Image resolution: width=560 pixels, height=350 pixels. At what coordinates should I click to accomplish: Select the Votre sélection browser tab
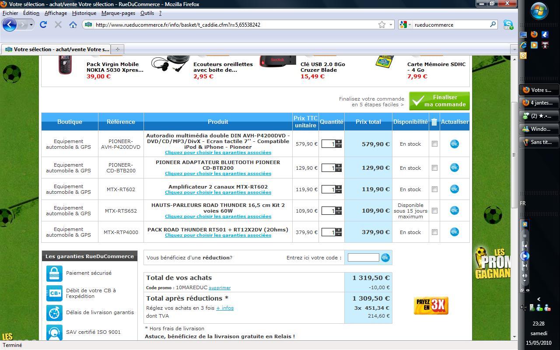[56, 49]
